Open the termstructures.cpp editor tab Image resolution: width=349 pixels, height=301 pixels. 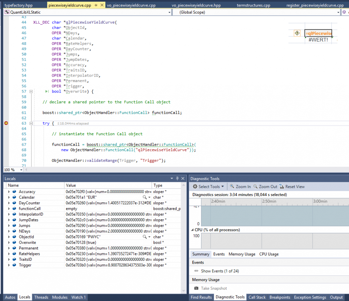(x=254, y=6)
